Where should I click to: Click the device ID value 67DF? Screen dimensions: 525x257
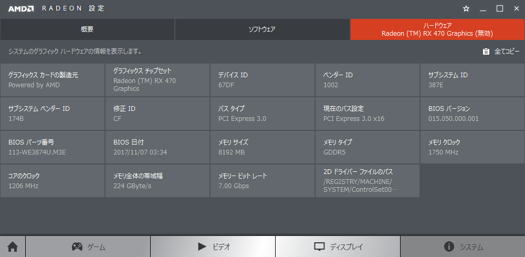[226, 85]
